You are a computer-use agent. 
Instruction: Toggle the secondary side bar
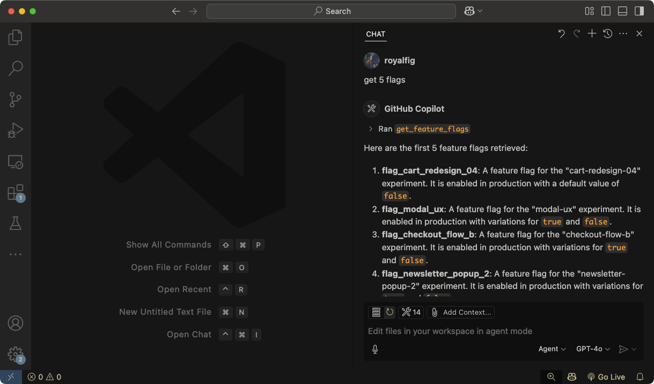639,11
